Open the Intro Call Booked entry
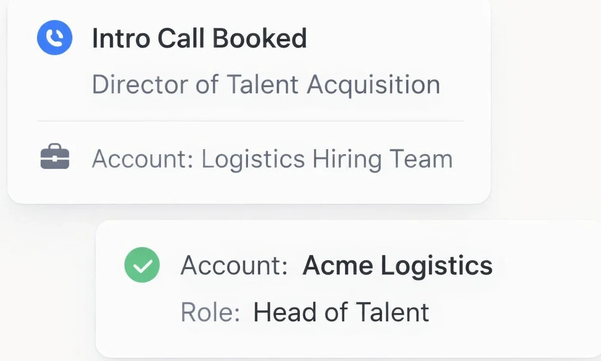 [200, 38]
